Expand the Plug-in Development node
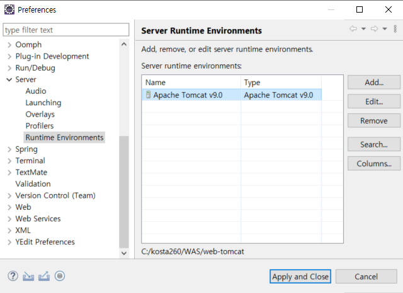The width and height of the screenshot is (403, 293). point(9,57)
